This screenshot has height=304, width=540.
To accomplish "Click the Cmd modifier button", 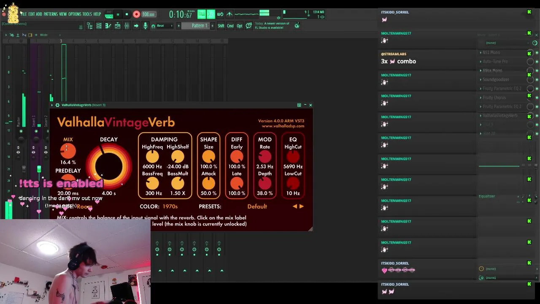I will pos(230,26).
